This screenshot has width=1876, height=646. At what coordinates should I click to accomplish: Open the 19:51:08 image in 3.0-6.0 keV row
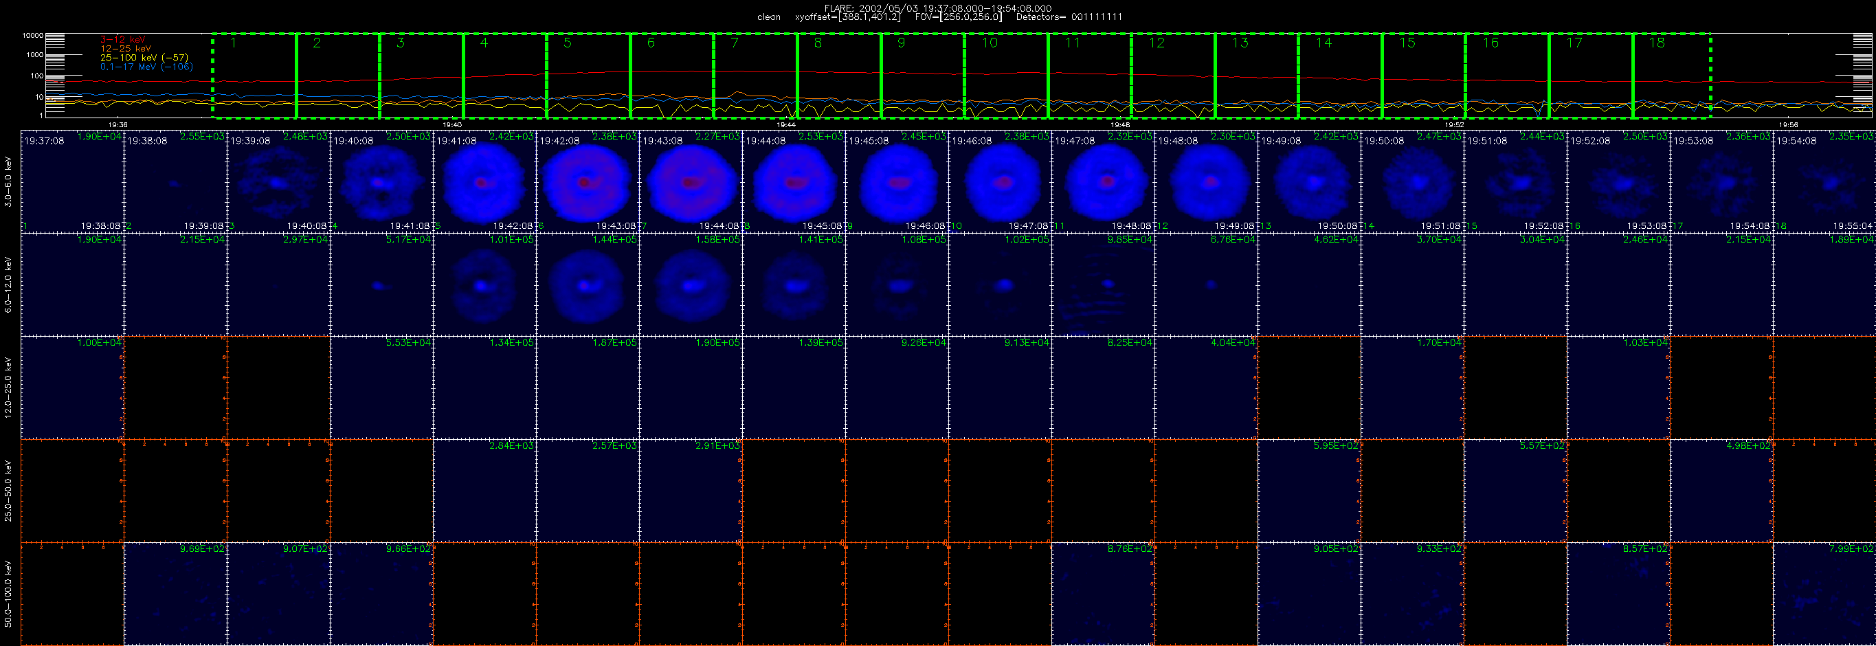pyautogui.click(x=1515, y=182)
